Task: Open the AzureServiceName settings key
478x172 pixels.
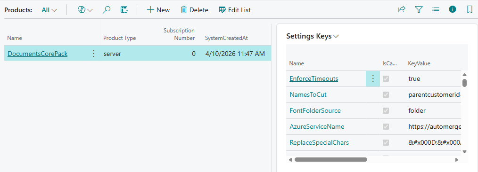Action: tap(317, 126)
